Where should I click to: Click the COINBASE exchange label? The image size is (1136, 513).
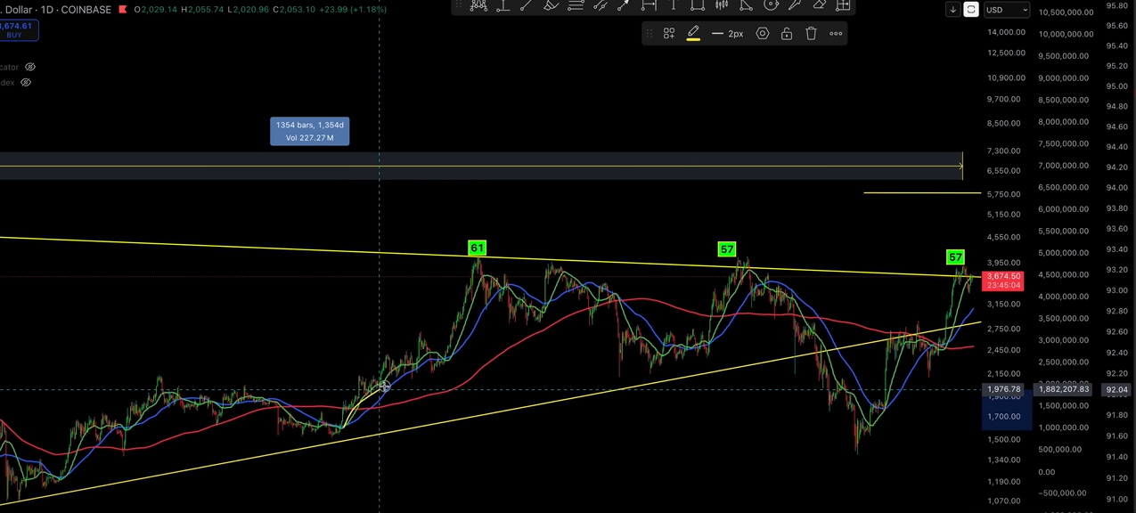[85, 10]
